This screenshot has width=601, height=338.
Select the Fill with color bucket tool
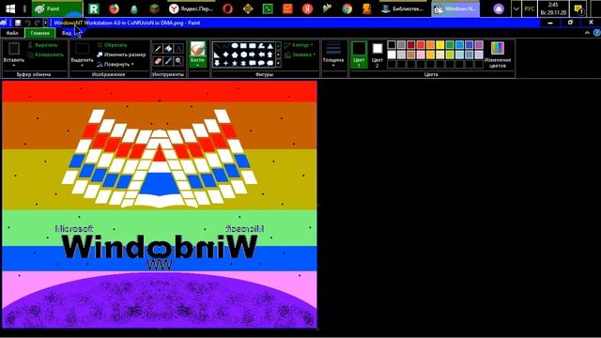click(168, 49)
